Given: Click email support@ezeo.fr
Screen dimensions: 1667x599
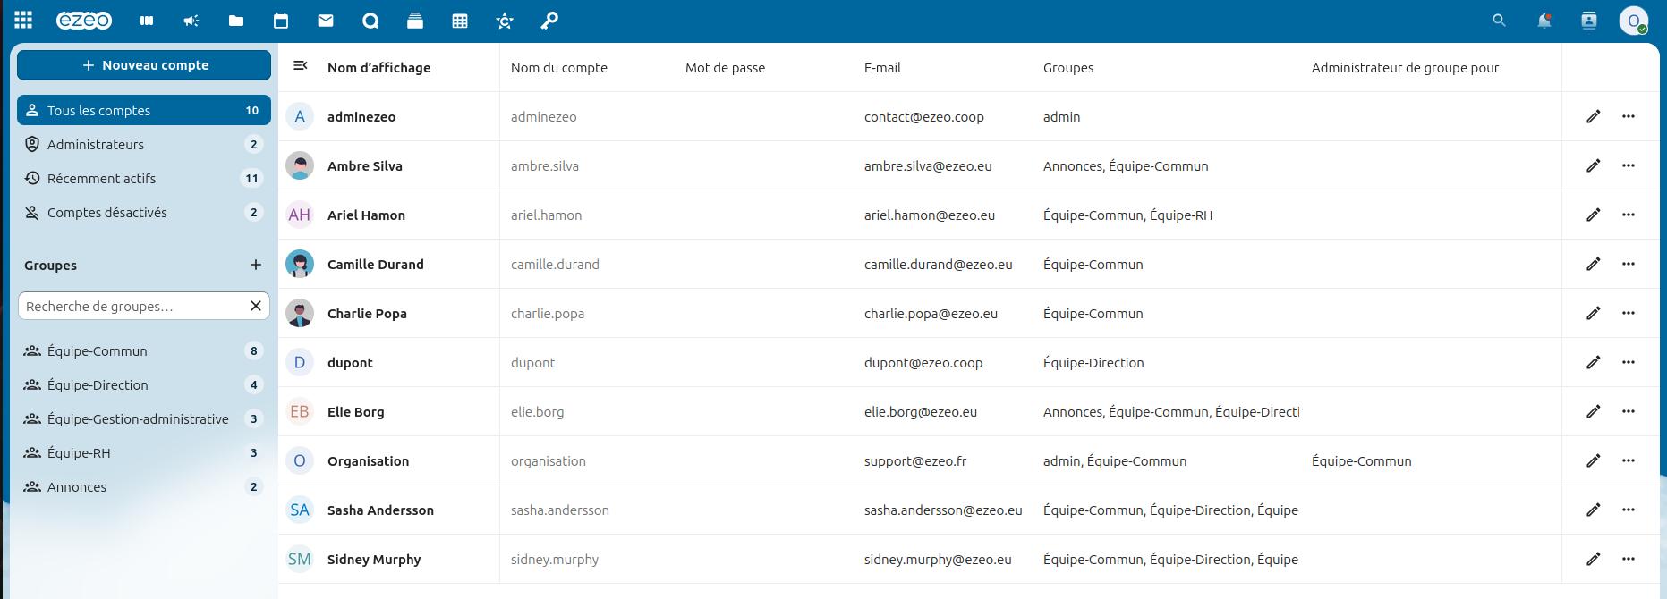Looking at the screenshot, I should [915, 460].
